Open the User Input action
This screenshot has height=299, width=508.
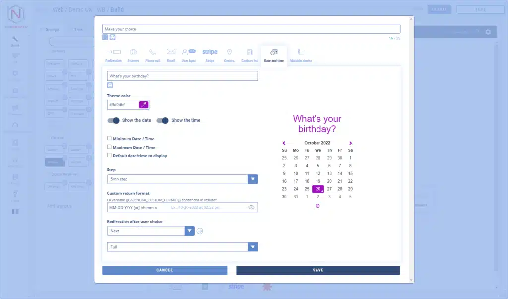coord(189,55)
